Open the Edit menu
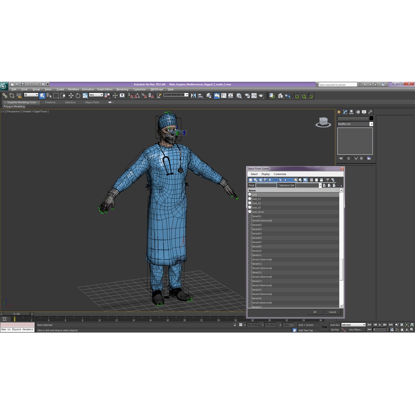 [x=14, y=90]
